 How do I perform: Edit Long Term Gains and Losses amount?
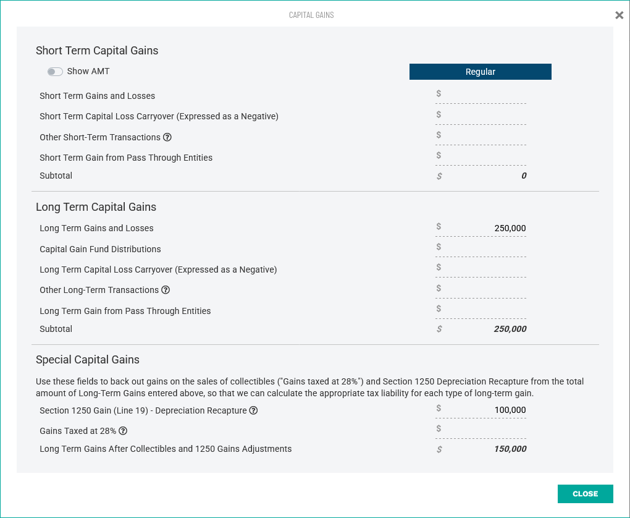[484, 228]
